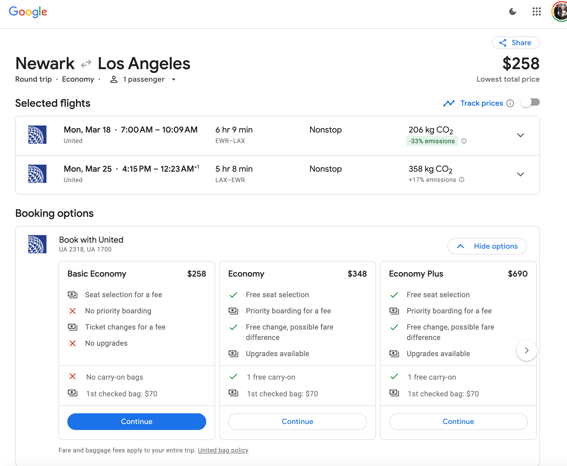
Task: Click fee icon by Economy checked bag
Action: coord(233,393)
